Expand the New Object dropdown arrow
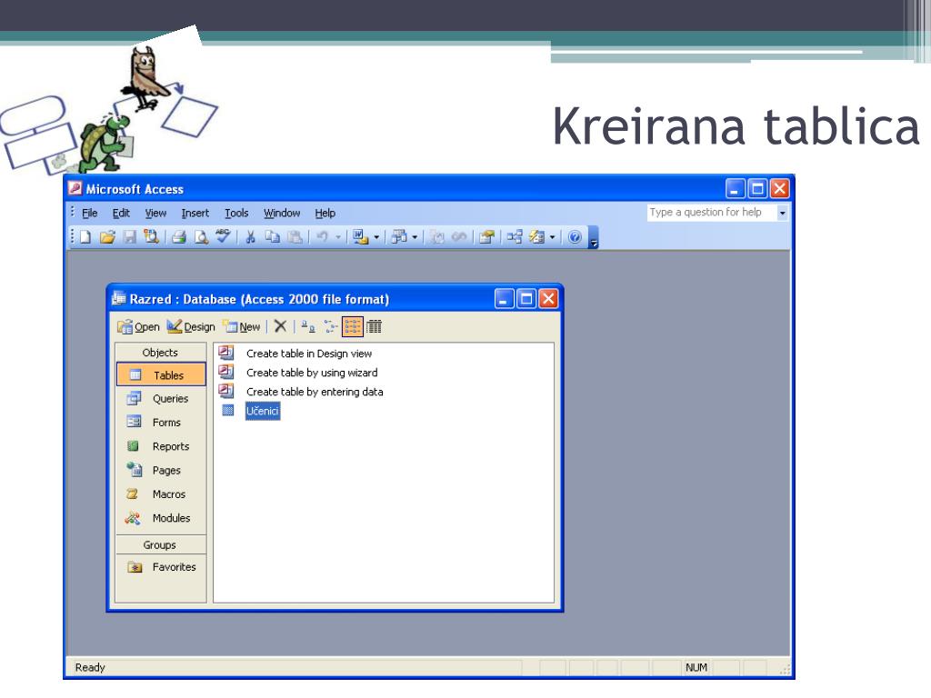 pyautogui.click(x=552, y=237)
